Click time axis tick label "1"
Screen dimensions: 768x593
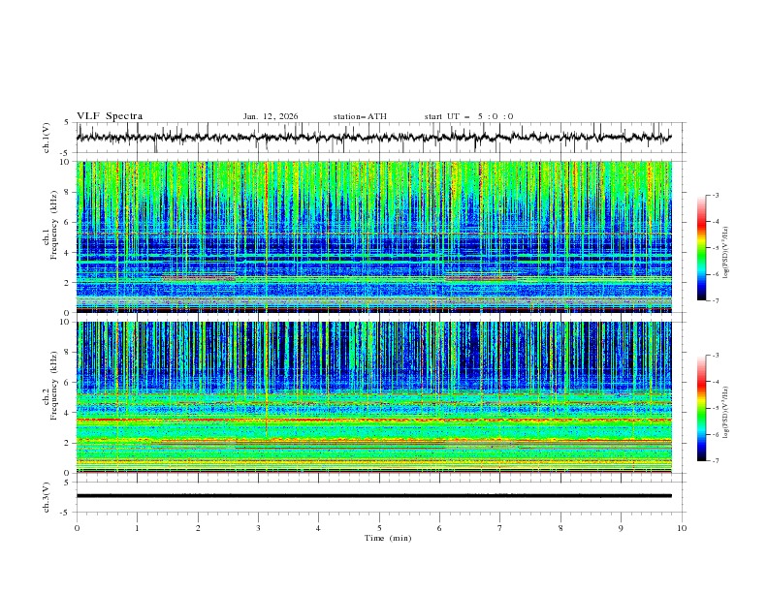[x=137, y=528]
